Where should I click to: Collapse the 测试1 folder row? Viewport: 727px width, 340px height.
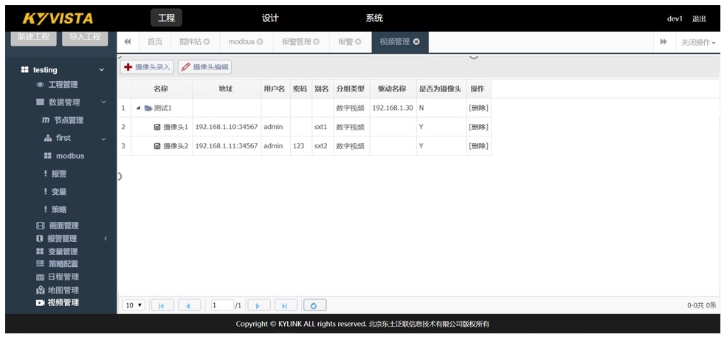click(138, 108)
